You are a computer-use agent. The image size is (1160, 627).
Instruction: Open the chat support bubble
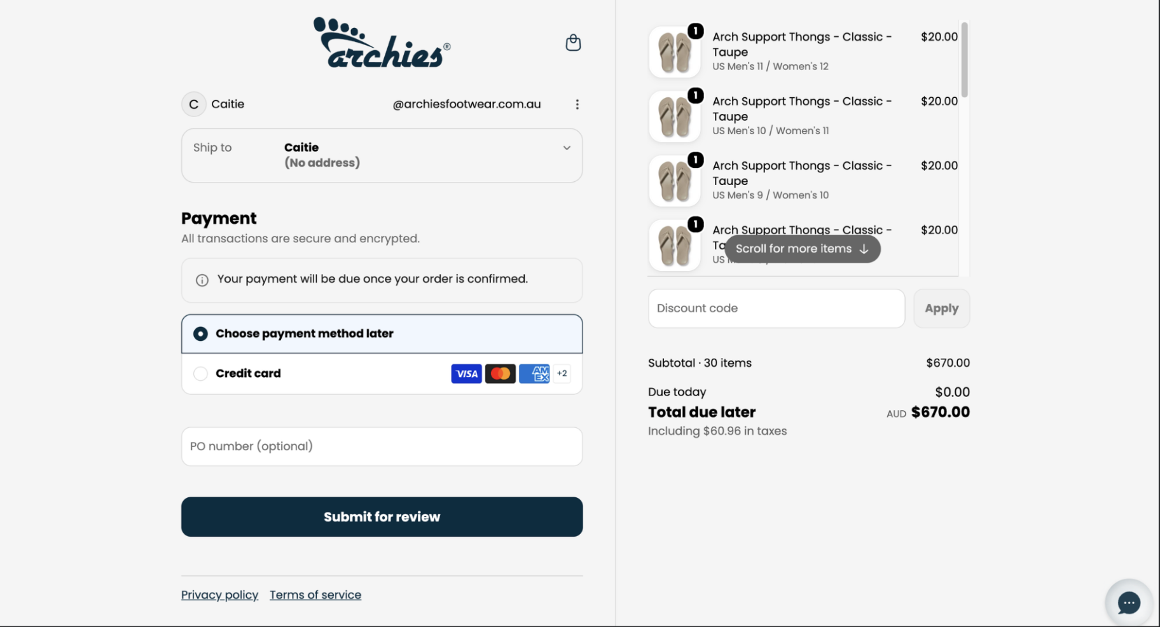tap(1129, 602)
